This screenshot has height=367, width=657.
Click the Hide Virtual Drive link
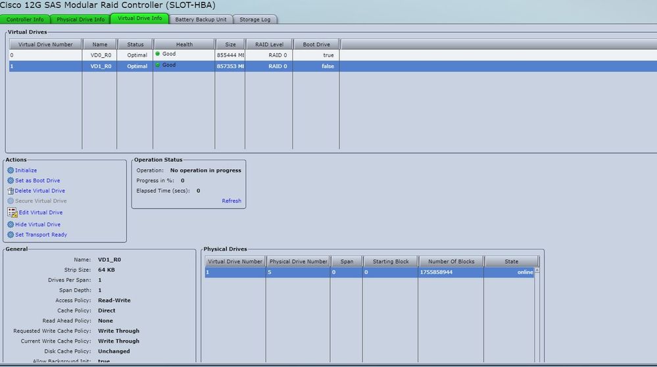[x=37, y=224]
